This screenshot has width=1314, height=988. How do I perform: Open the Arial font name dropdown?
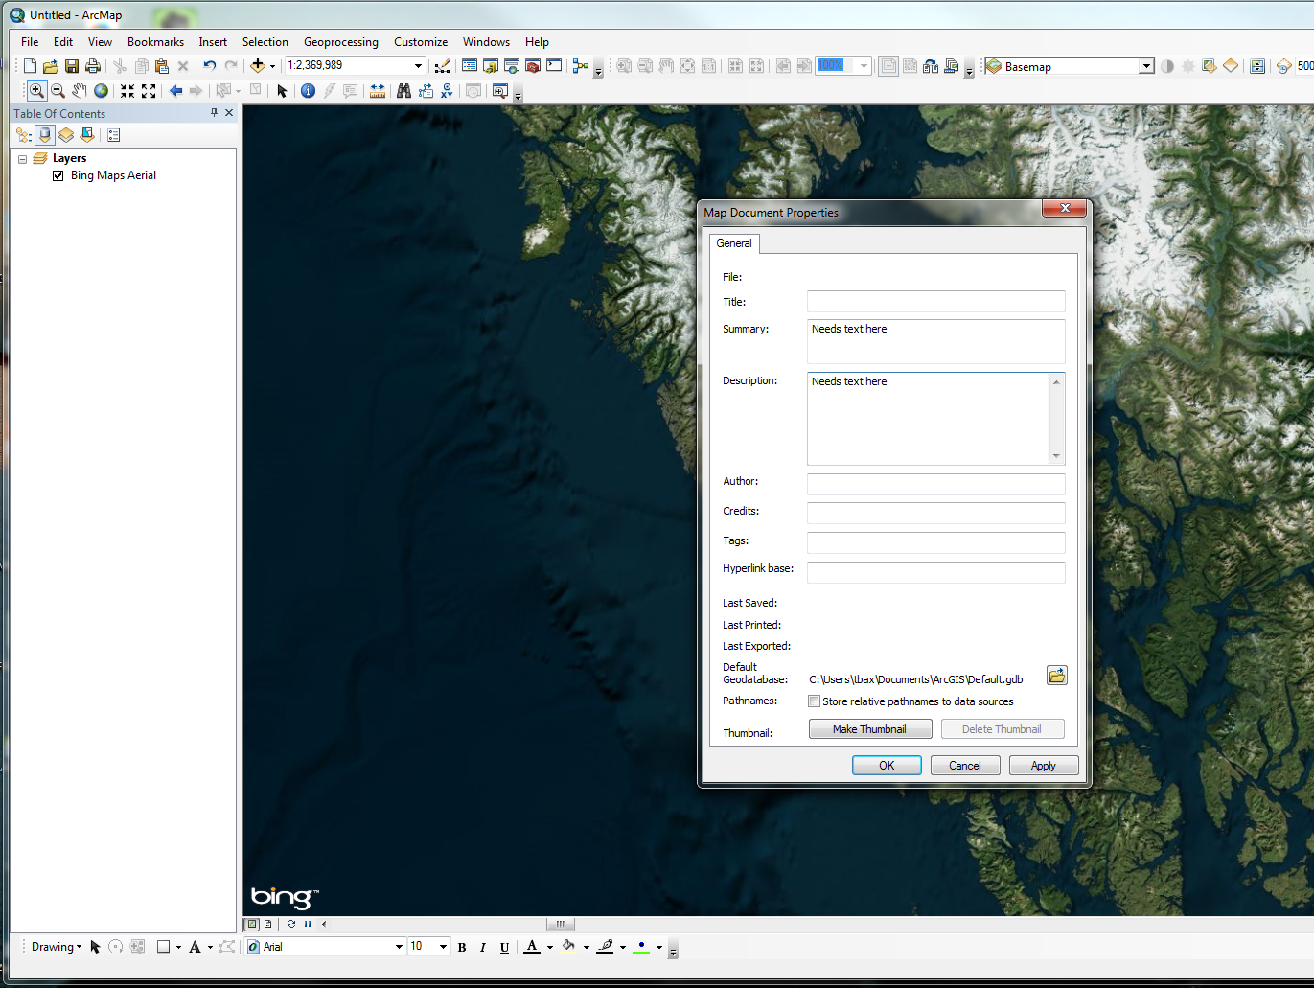tap(399, 947)
